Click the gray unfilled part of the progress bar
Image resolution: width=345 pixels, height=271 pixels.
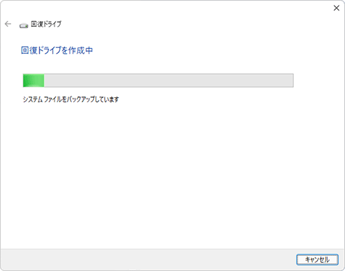point(168,81)
